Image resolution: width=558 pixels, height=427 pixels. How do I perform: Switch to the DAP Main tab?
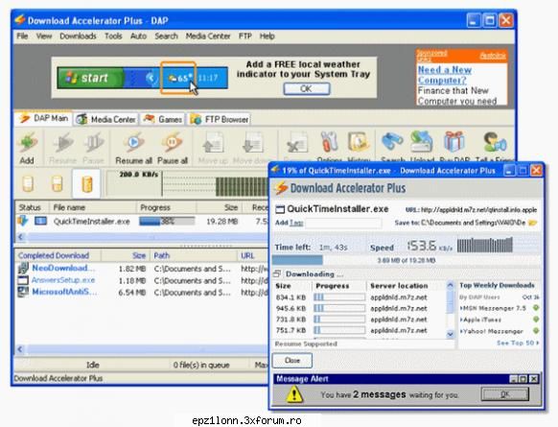point(43,118)
